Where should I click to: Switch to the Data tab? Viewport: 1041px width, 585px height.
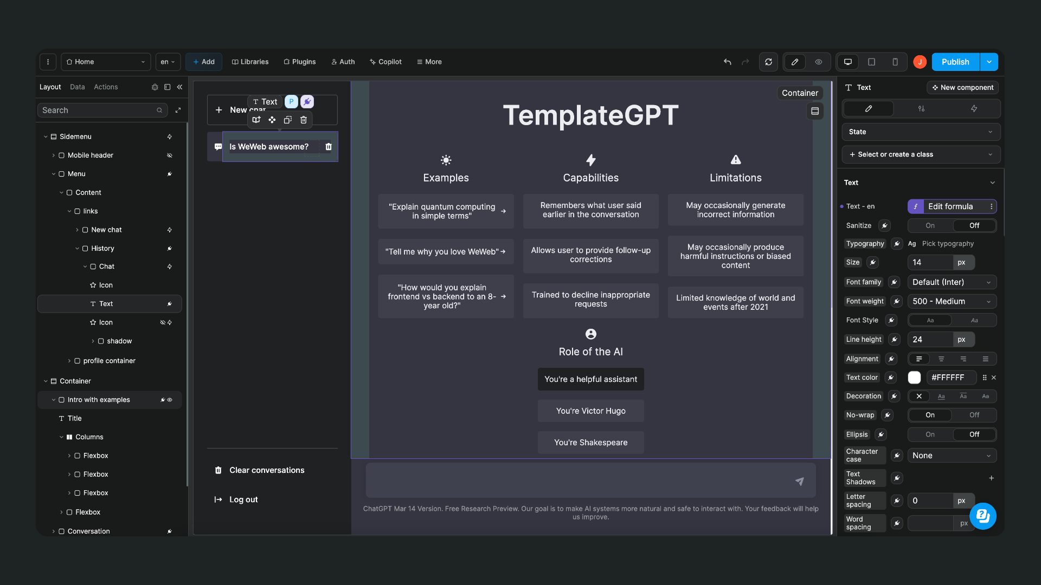77,87
